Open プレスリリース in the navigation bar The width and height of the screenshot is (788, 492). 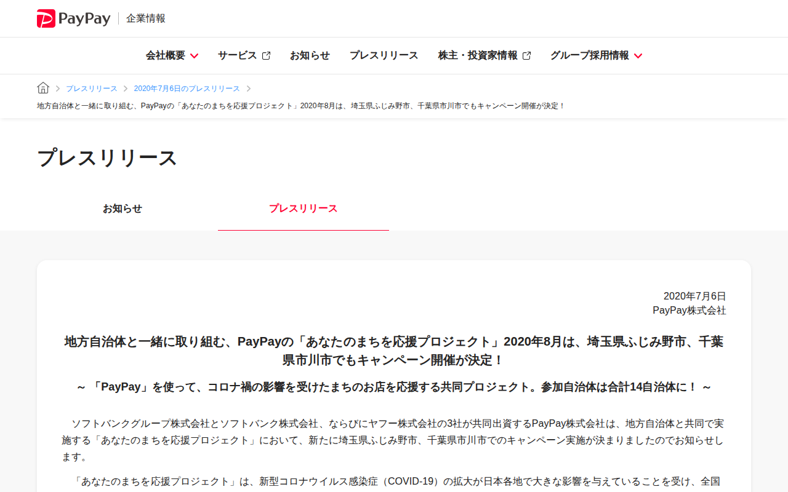[384, 55]
